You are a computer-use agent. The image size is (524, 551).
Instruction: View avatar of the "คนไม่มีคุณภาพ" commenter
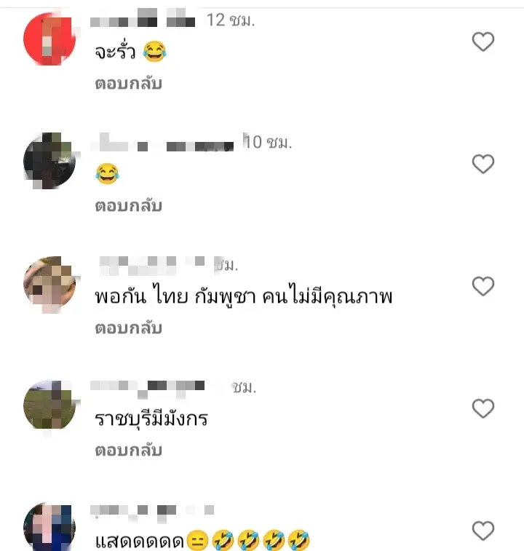pyautogui.click(x=49, y=283)
